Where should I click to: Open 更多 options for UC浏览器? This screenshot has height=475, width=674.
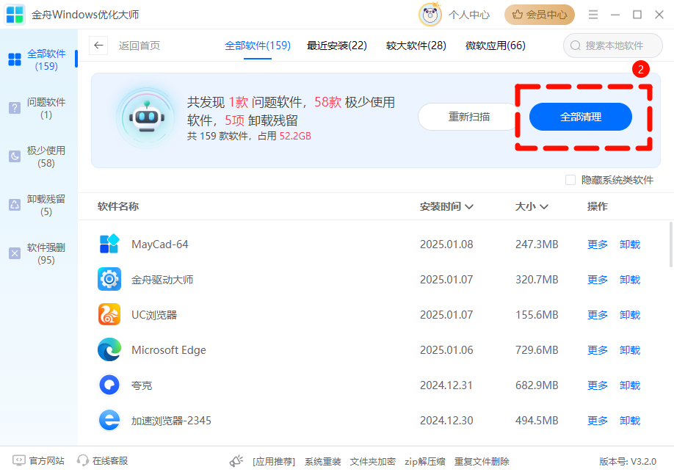coord(598,315)
